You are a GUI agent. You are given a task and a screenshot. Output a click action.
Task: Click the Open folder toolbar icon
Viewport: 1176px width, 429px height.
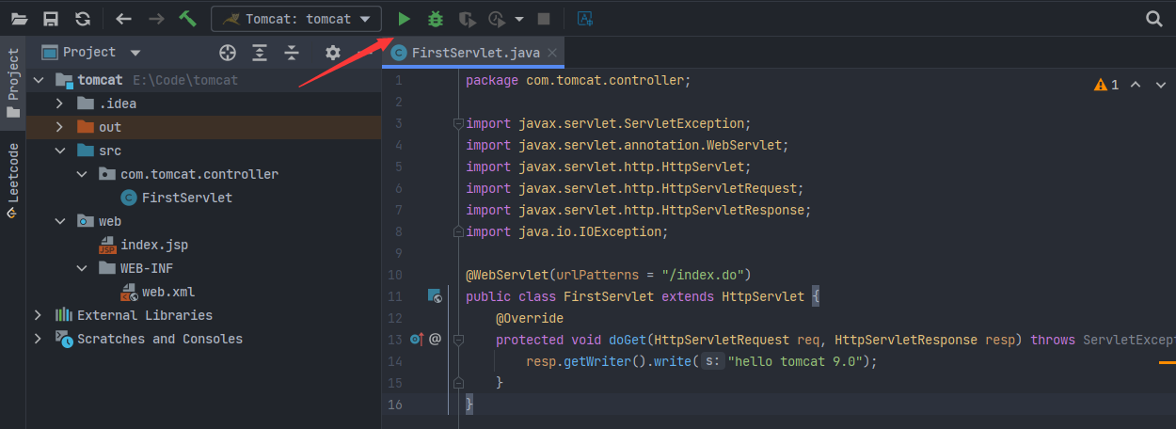pos(19,18)
